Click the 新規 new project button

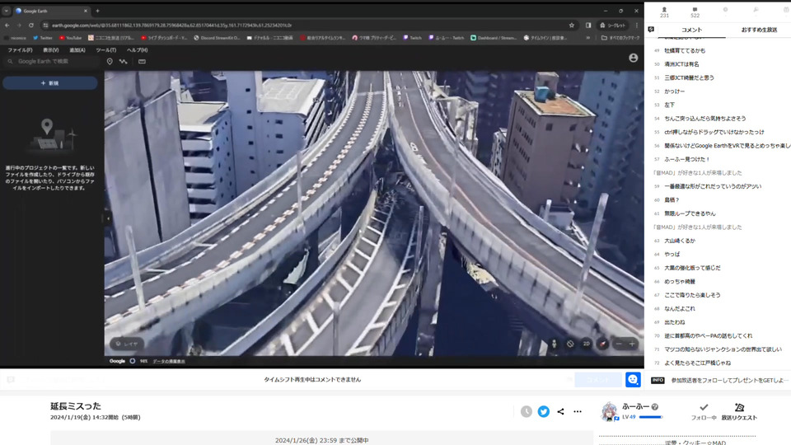tap(49, 83)
